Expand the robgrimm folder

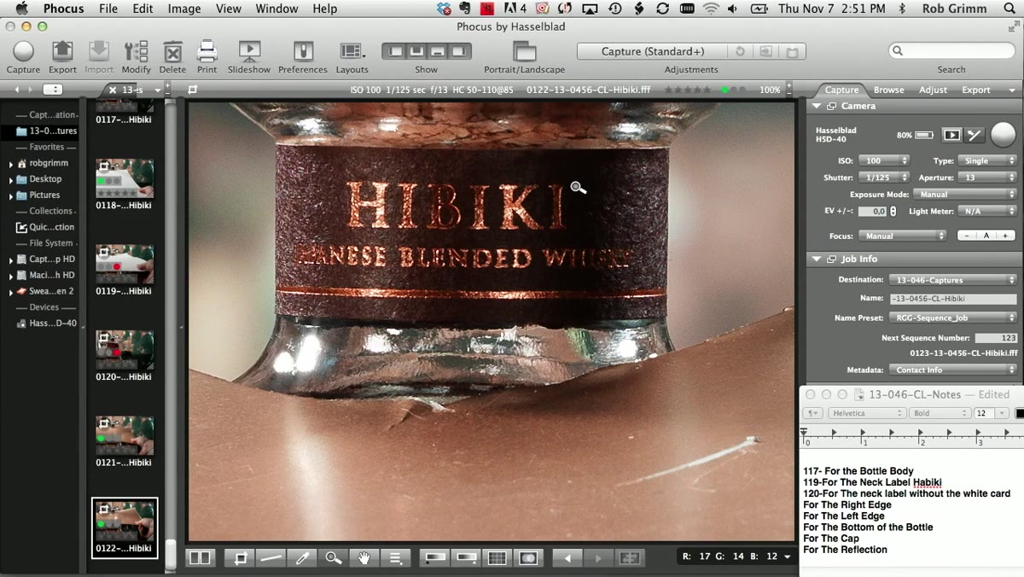coord(11,163)
